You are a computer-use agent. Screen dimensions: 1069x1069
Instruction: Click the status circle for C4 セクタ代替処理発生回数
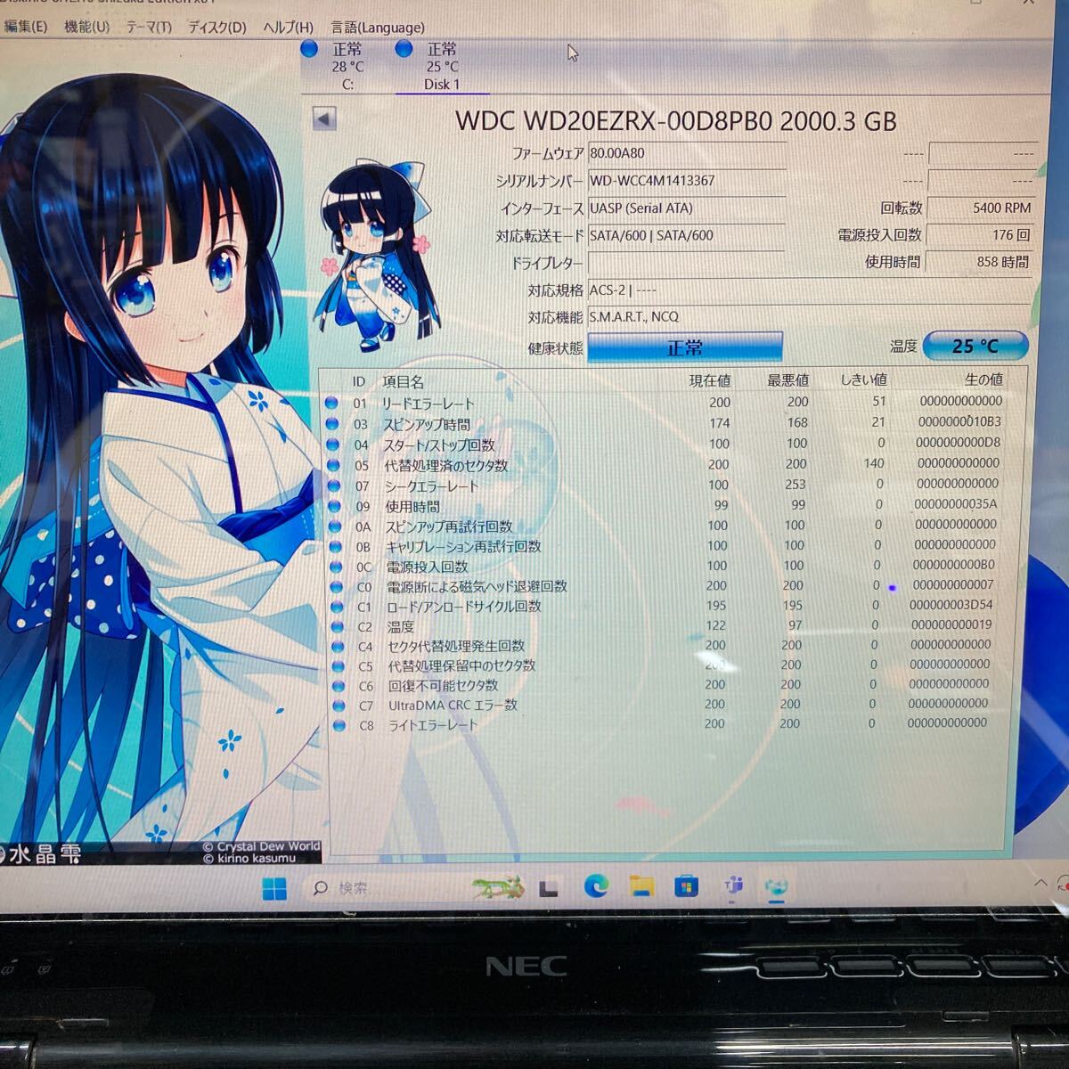(338, 647)
